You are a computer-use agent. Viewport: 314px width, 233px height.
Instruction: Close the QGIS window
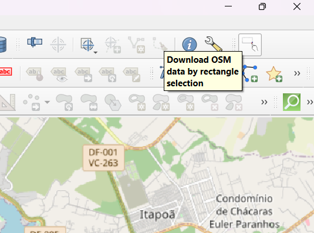[x=297, y=6]
